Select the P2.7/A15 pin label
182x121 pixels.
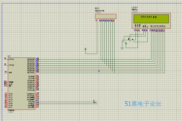tap(31, 90)
